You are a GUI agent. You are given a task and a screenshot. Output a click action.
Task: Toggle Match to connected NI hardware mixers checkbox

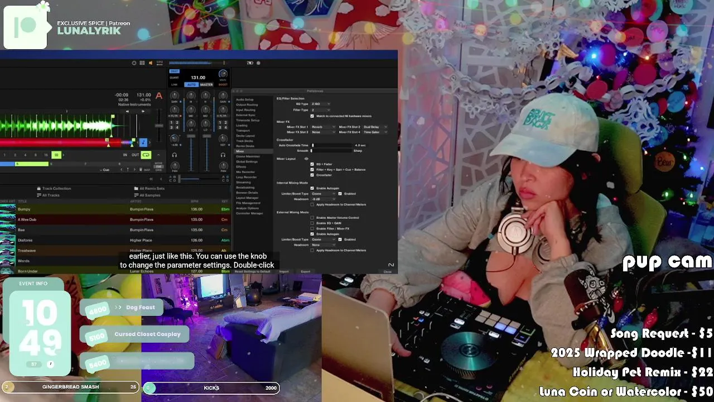pyautogui.click(x=312, y=116)
